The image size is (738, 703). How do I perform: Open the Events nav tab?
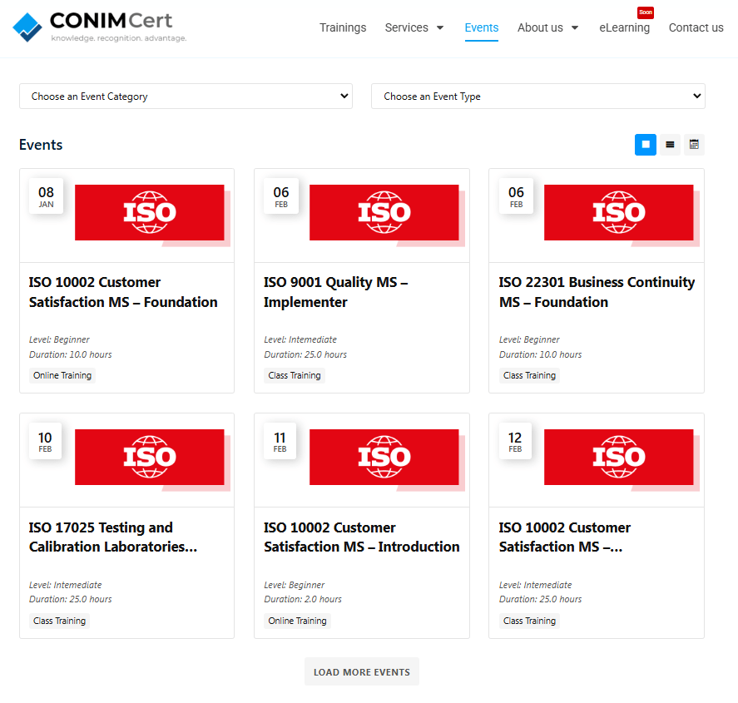pos(482,27)
